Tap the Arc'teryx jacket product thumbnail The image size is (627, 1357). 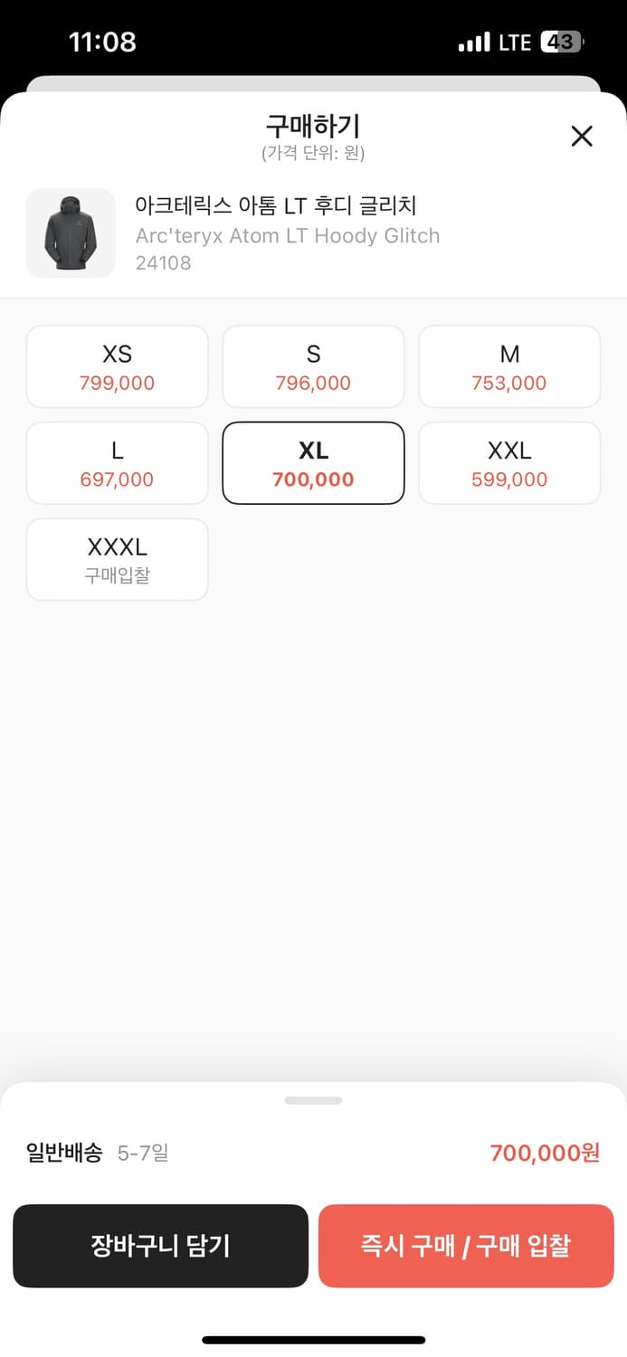71,233
